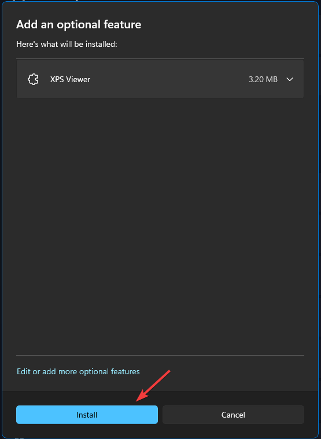Click the Add an optional feature heading

79,25
